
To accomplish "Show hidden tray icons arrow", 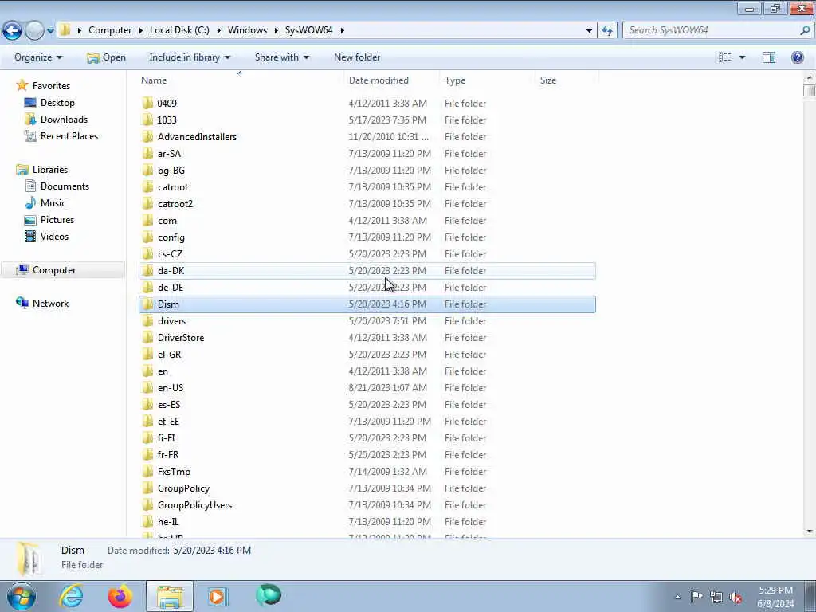I will (677, 597).
